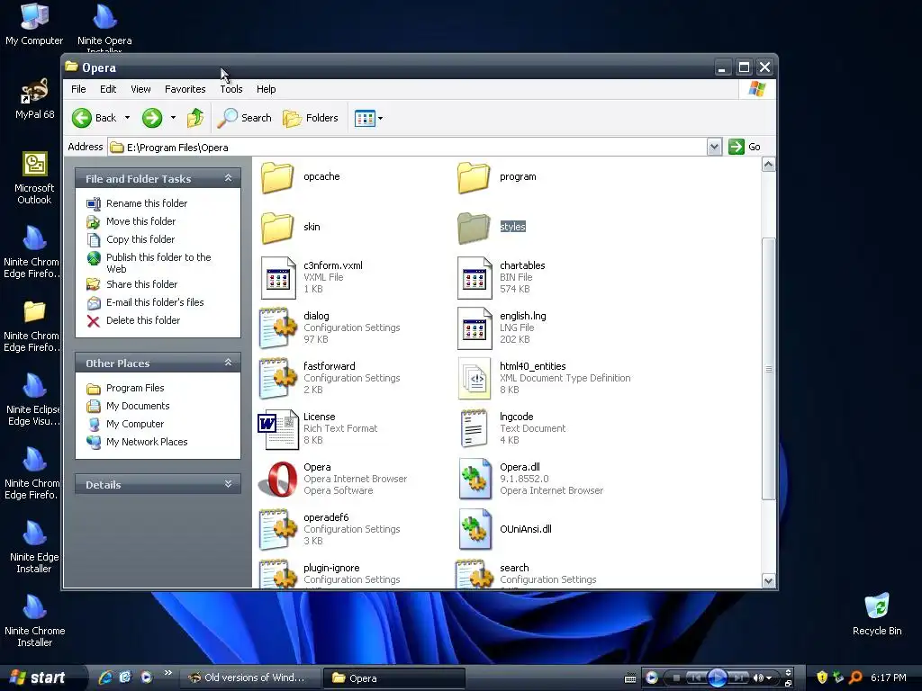Select the operadef6 settings file icon
The image size is (922, 691).
[x=278, y=529]
